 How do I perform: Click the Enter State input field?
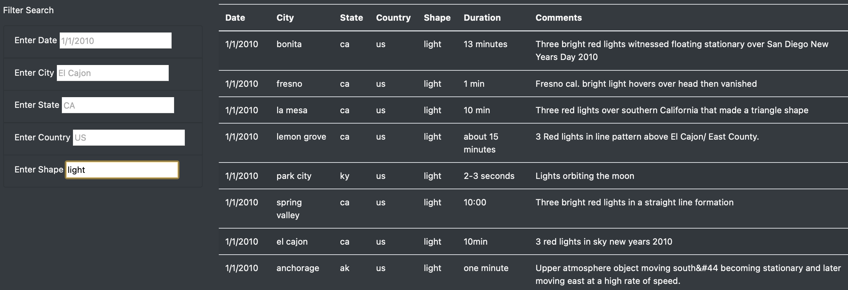click(117, 105)
